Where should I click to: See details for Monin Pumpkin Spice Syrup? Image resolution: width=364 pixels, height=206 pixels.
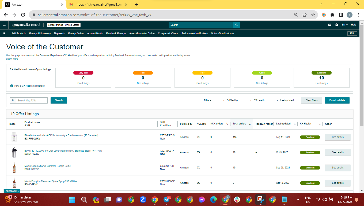tap(338, 183)
